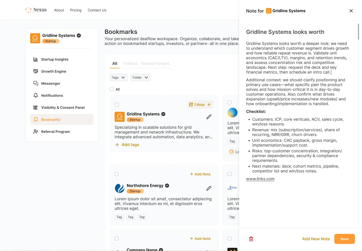The width and height of the screenshot is (362, 251).
Task: Click the Gridline Systems logo in the note header
Action: pyautogui.click(x=269, y=11)
